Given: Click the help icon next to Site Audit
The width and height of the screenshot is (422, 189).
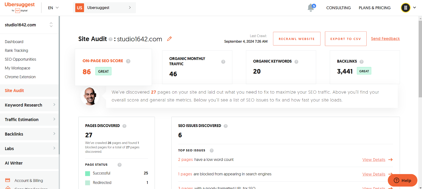Looking at the screenshot, I should tap(111, 39).
